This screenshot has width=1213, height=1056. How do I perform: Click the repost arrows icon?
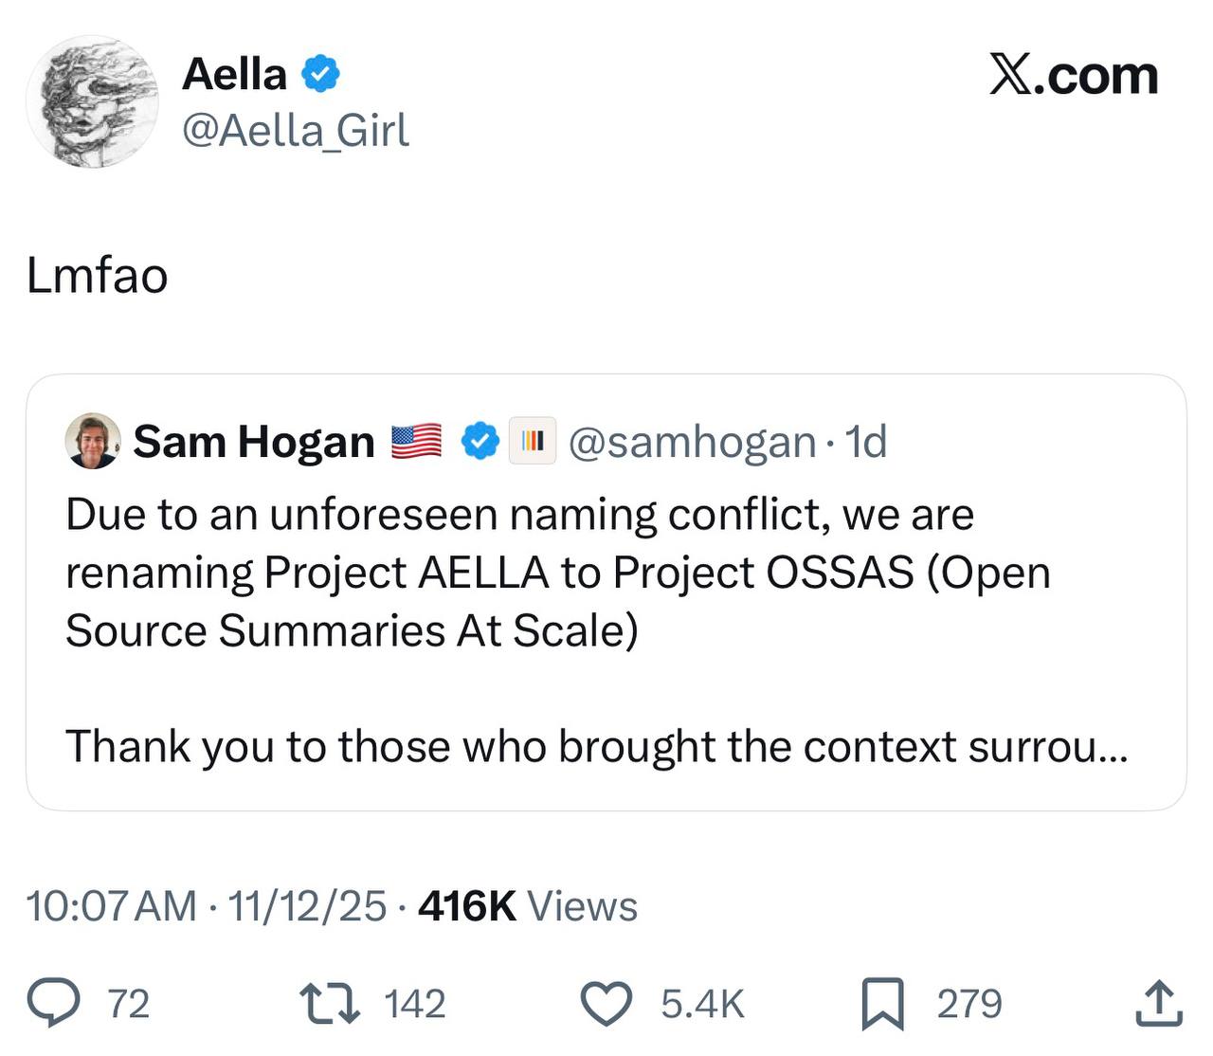pyautogui.click(x=329, y=1004)
